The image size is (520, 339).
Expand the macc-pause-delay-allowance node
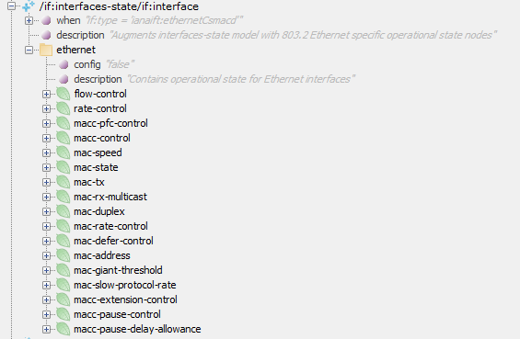coord(46,329)
